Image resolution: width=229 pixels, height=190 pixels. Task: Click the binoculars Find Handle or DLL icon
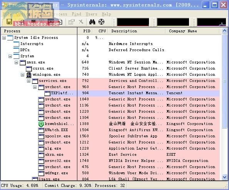click(x=92, y=22)
